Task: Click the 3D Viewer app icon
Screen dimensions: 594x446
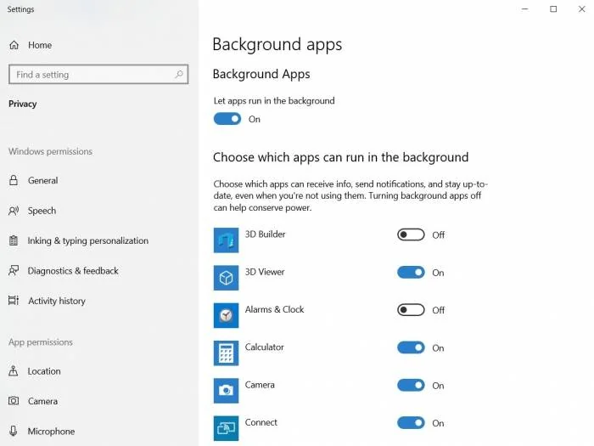Action: click(227, 278)
